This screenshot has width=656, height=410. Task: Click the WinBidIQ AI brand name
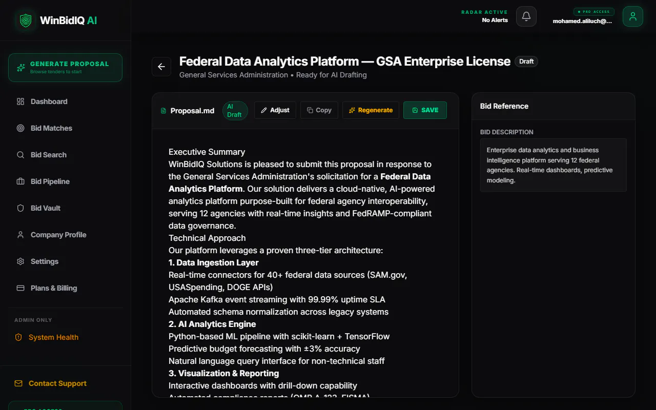pos(69,20)
